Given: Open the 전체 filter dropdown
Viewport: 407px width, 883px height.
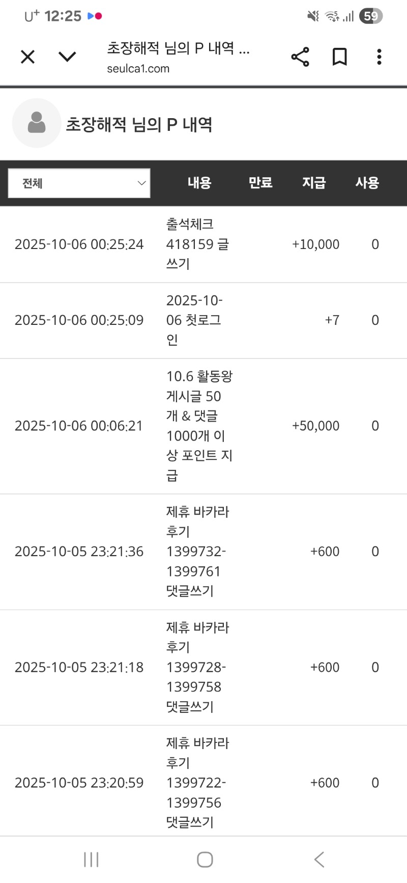Looking at the screenshot, I should click(79, 183).
